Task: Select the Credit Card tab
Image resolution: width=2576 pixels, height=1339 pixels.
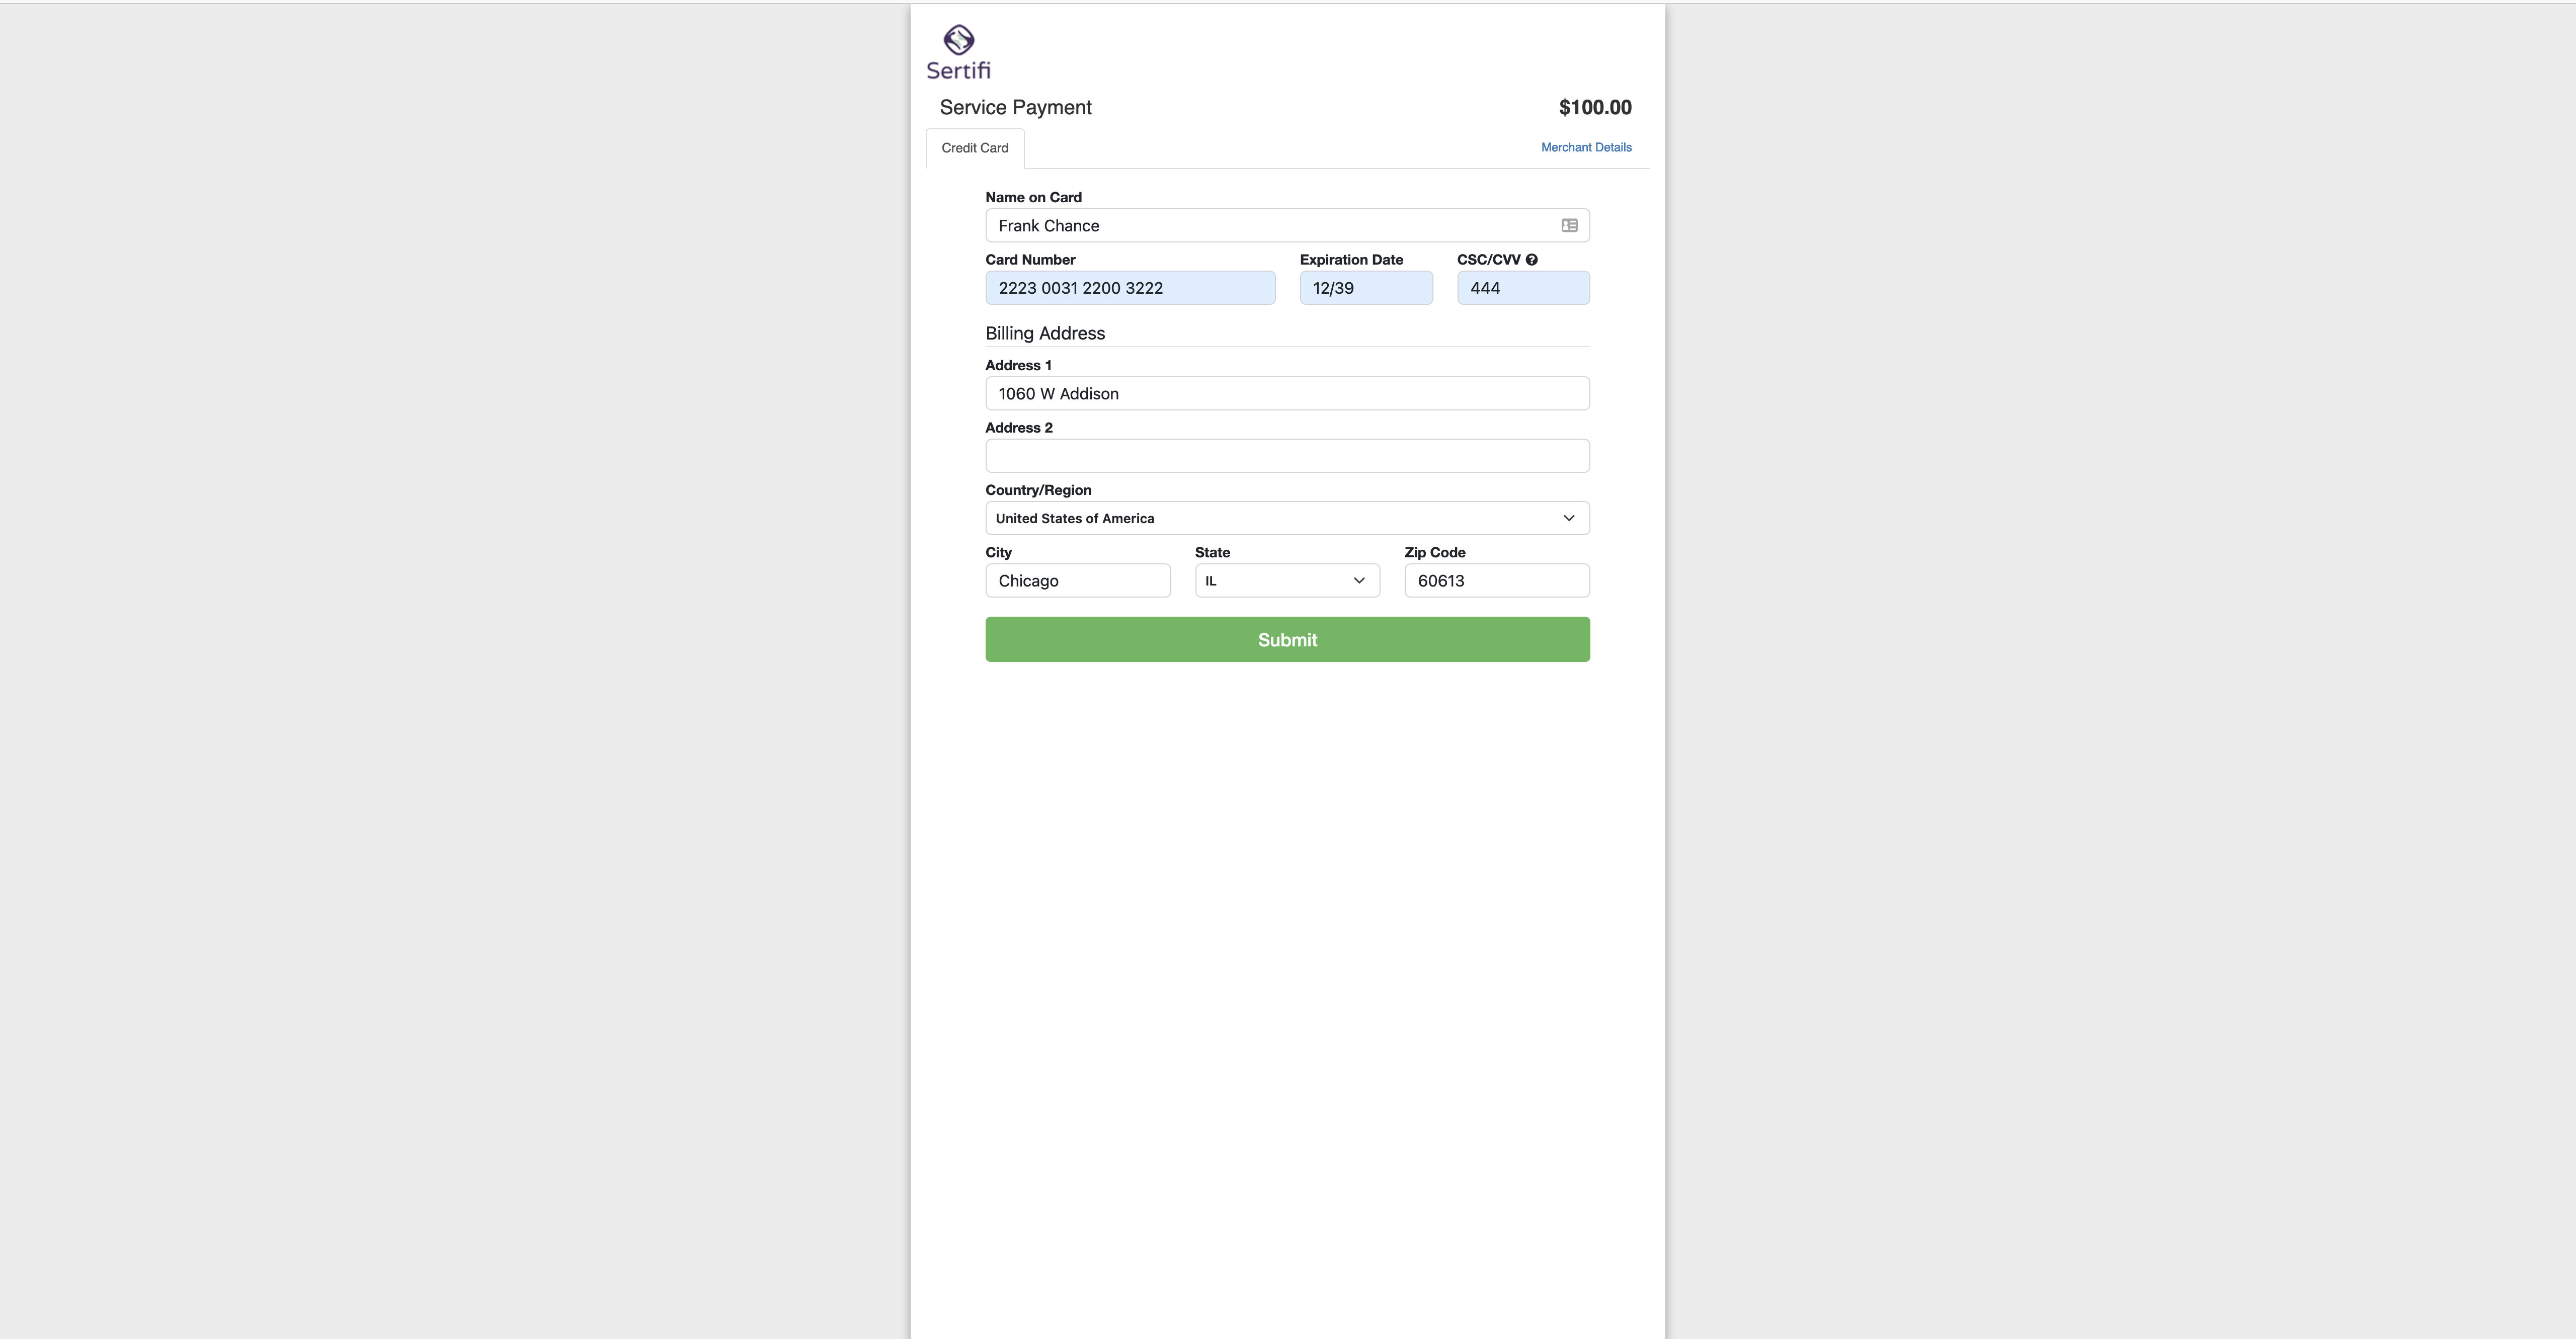Action: point(975,148)
